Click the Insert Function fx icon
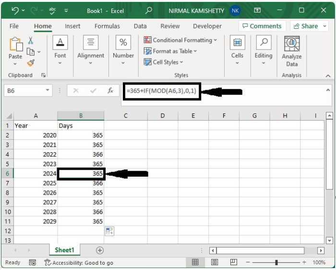The image size is (336, 270). (110, 90)
